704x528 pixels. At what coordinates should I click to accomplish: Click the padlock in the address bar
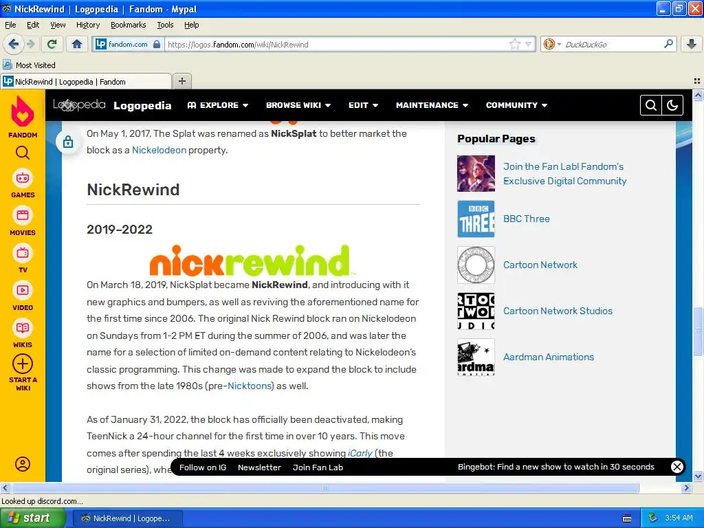156,44
